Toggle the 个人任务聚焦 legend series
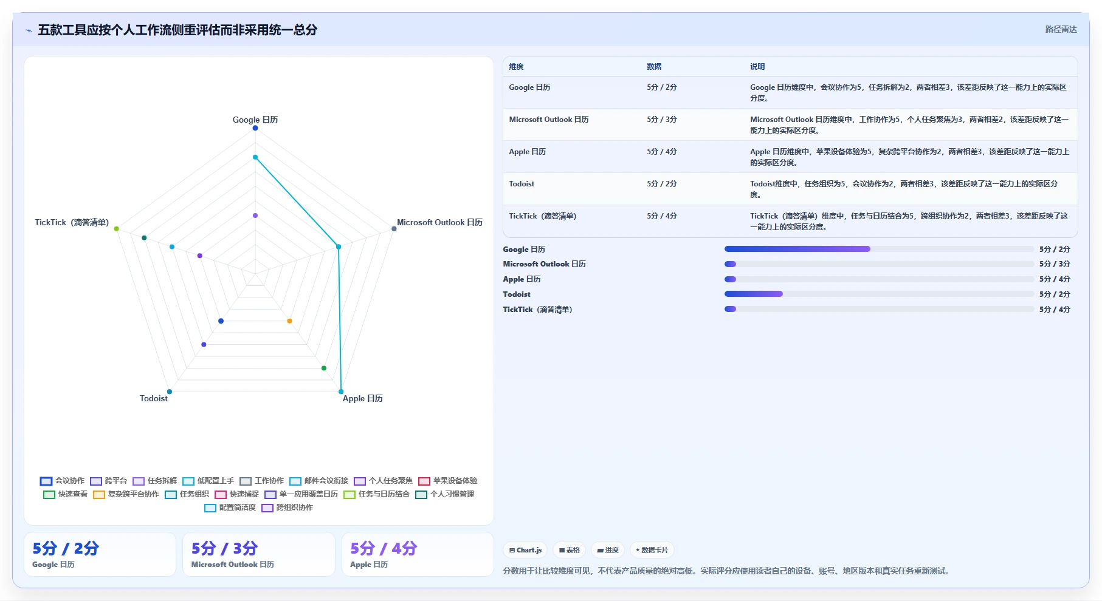1102x601 pixels. (x=384, y=481)
